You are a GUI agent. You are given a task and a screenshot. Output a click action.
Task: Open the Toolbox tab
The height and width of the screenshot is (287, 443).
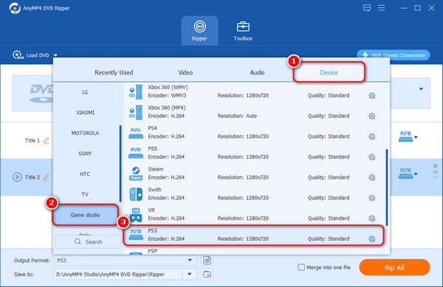tap(243, 30)
